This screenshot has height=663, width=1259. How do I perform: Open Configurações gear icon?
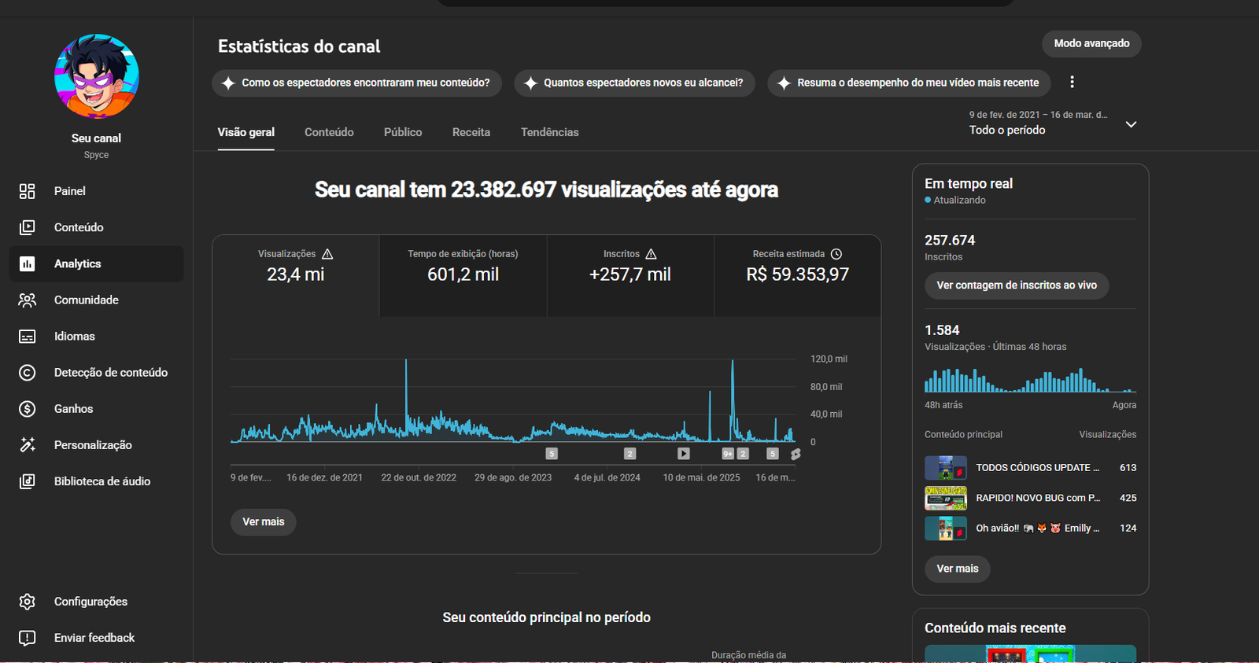(28, 602)
